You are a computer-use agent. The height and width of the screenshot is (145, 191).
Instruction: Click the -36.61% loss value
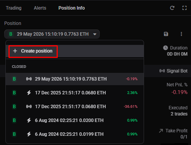pos(131,107)
